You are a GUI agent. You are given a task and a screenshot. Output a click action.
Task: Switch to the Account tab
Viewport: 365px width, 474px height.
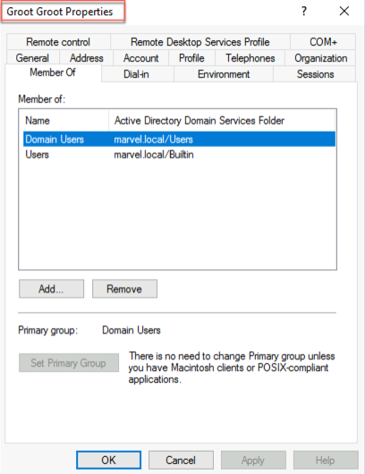pos(141,58)
